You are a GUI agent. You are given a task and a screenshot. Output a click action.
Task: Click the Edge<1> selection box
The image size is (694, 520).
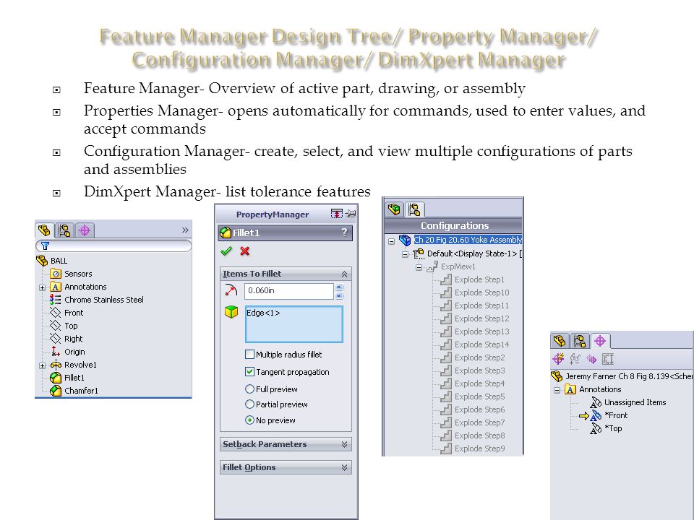click(x=294, y=324)
